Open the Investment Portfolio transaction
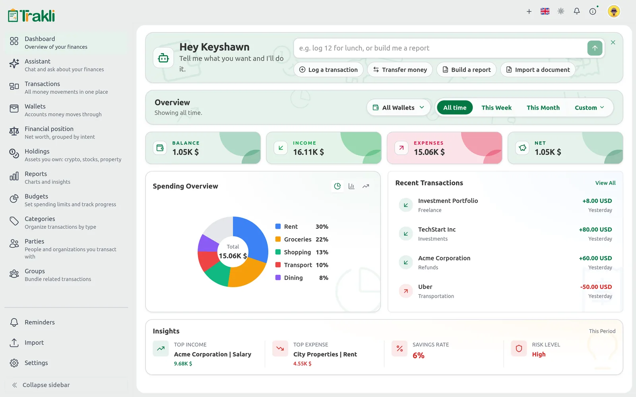The height and width of the screenshot is (397, 636). pos(505,205)
